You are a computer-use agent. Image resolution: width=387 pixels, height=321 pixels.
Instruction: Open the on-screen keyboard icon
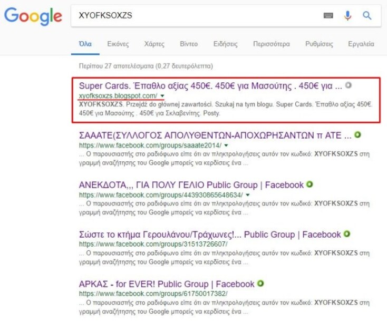328,16
